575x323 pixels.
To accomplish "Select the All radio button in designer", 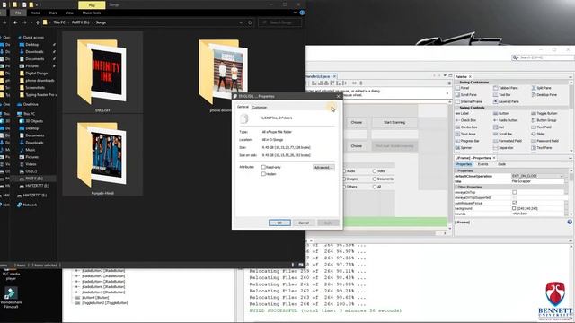I will click(x=377, y=187).
